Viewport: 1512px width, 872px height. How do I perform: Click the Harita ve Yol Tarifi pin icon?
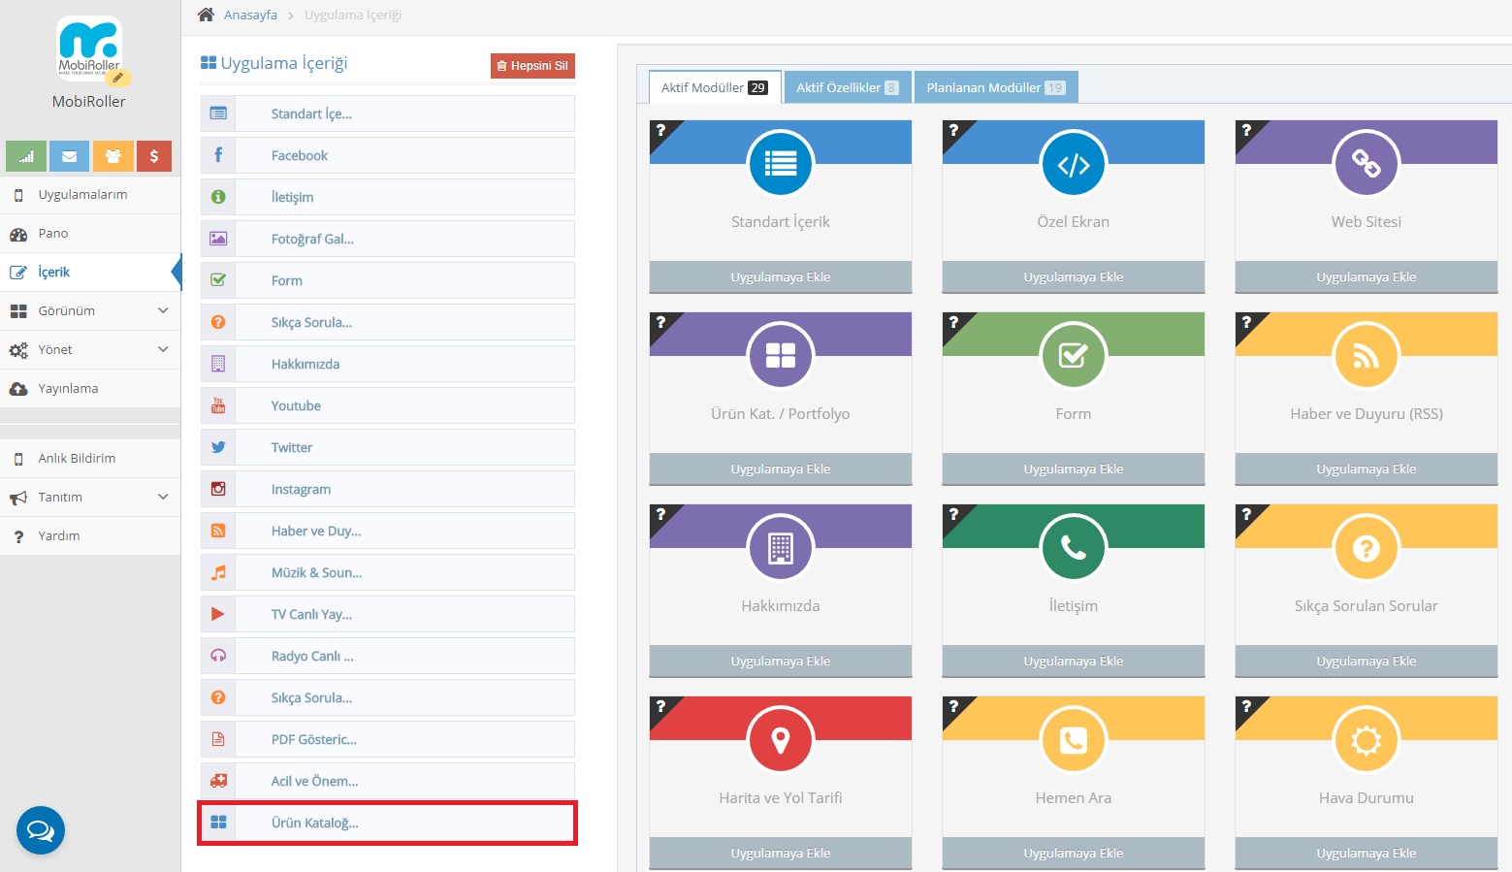coord(781,740)
